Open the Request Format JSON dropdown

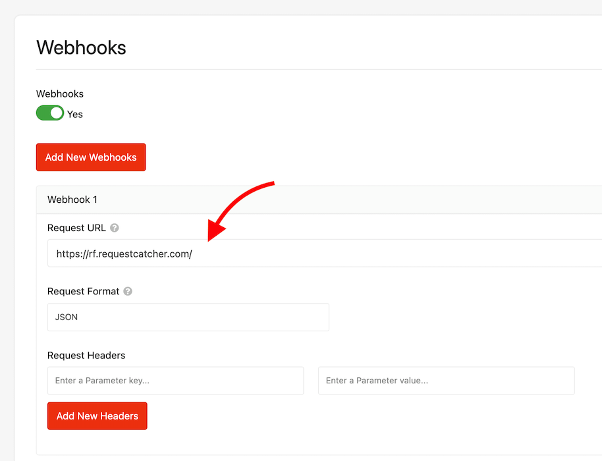188,317
